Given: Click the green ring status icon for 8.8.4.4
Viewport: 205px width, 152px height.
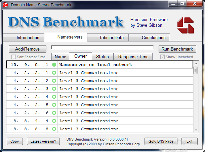Looking at the screenshot, I should coord(54,121).
